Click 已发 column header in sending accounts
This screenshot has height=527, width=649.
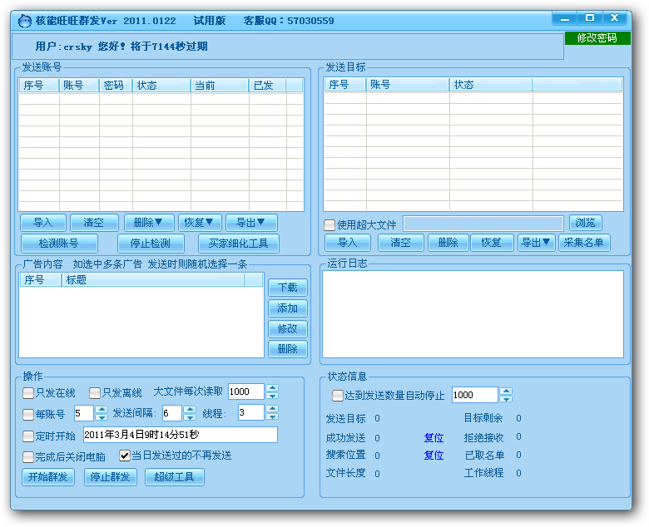tap(267, 86)
